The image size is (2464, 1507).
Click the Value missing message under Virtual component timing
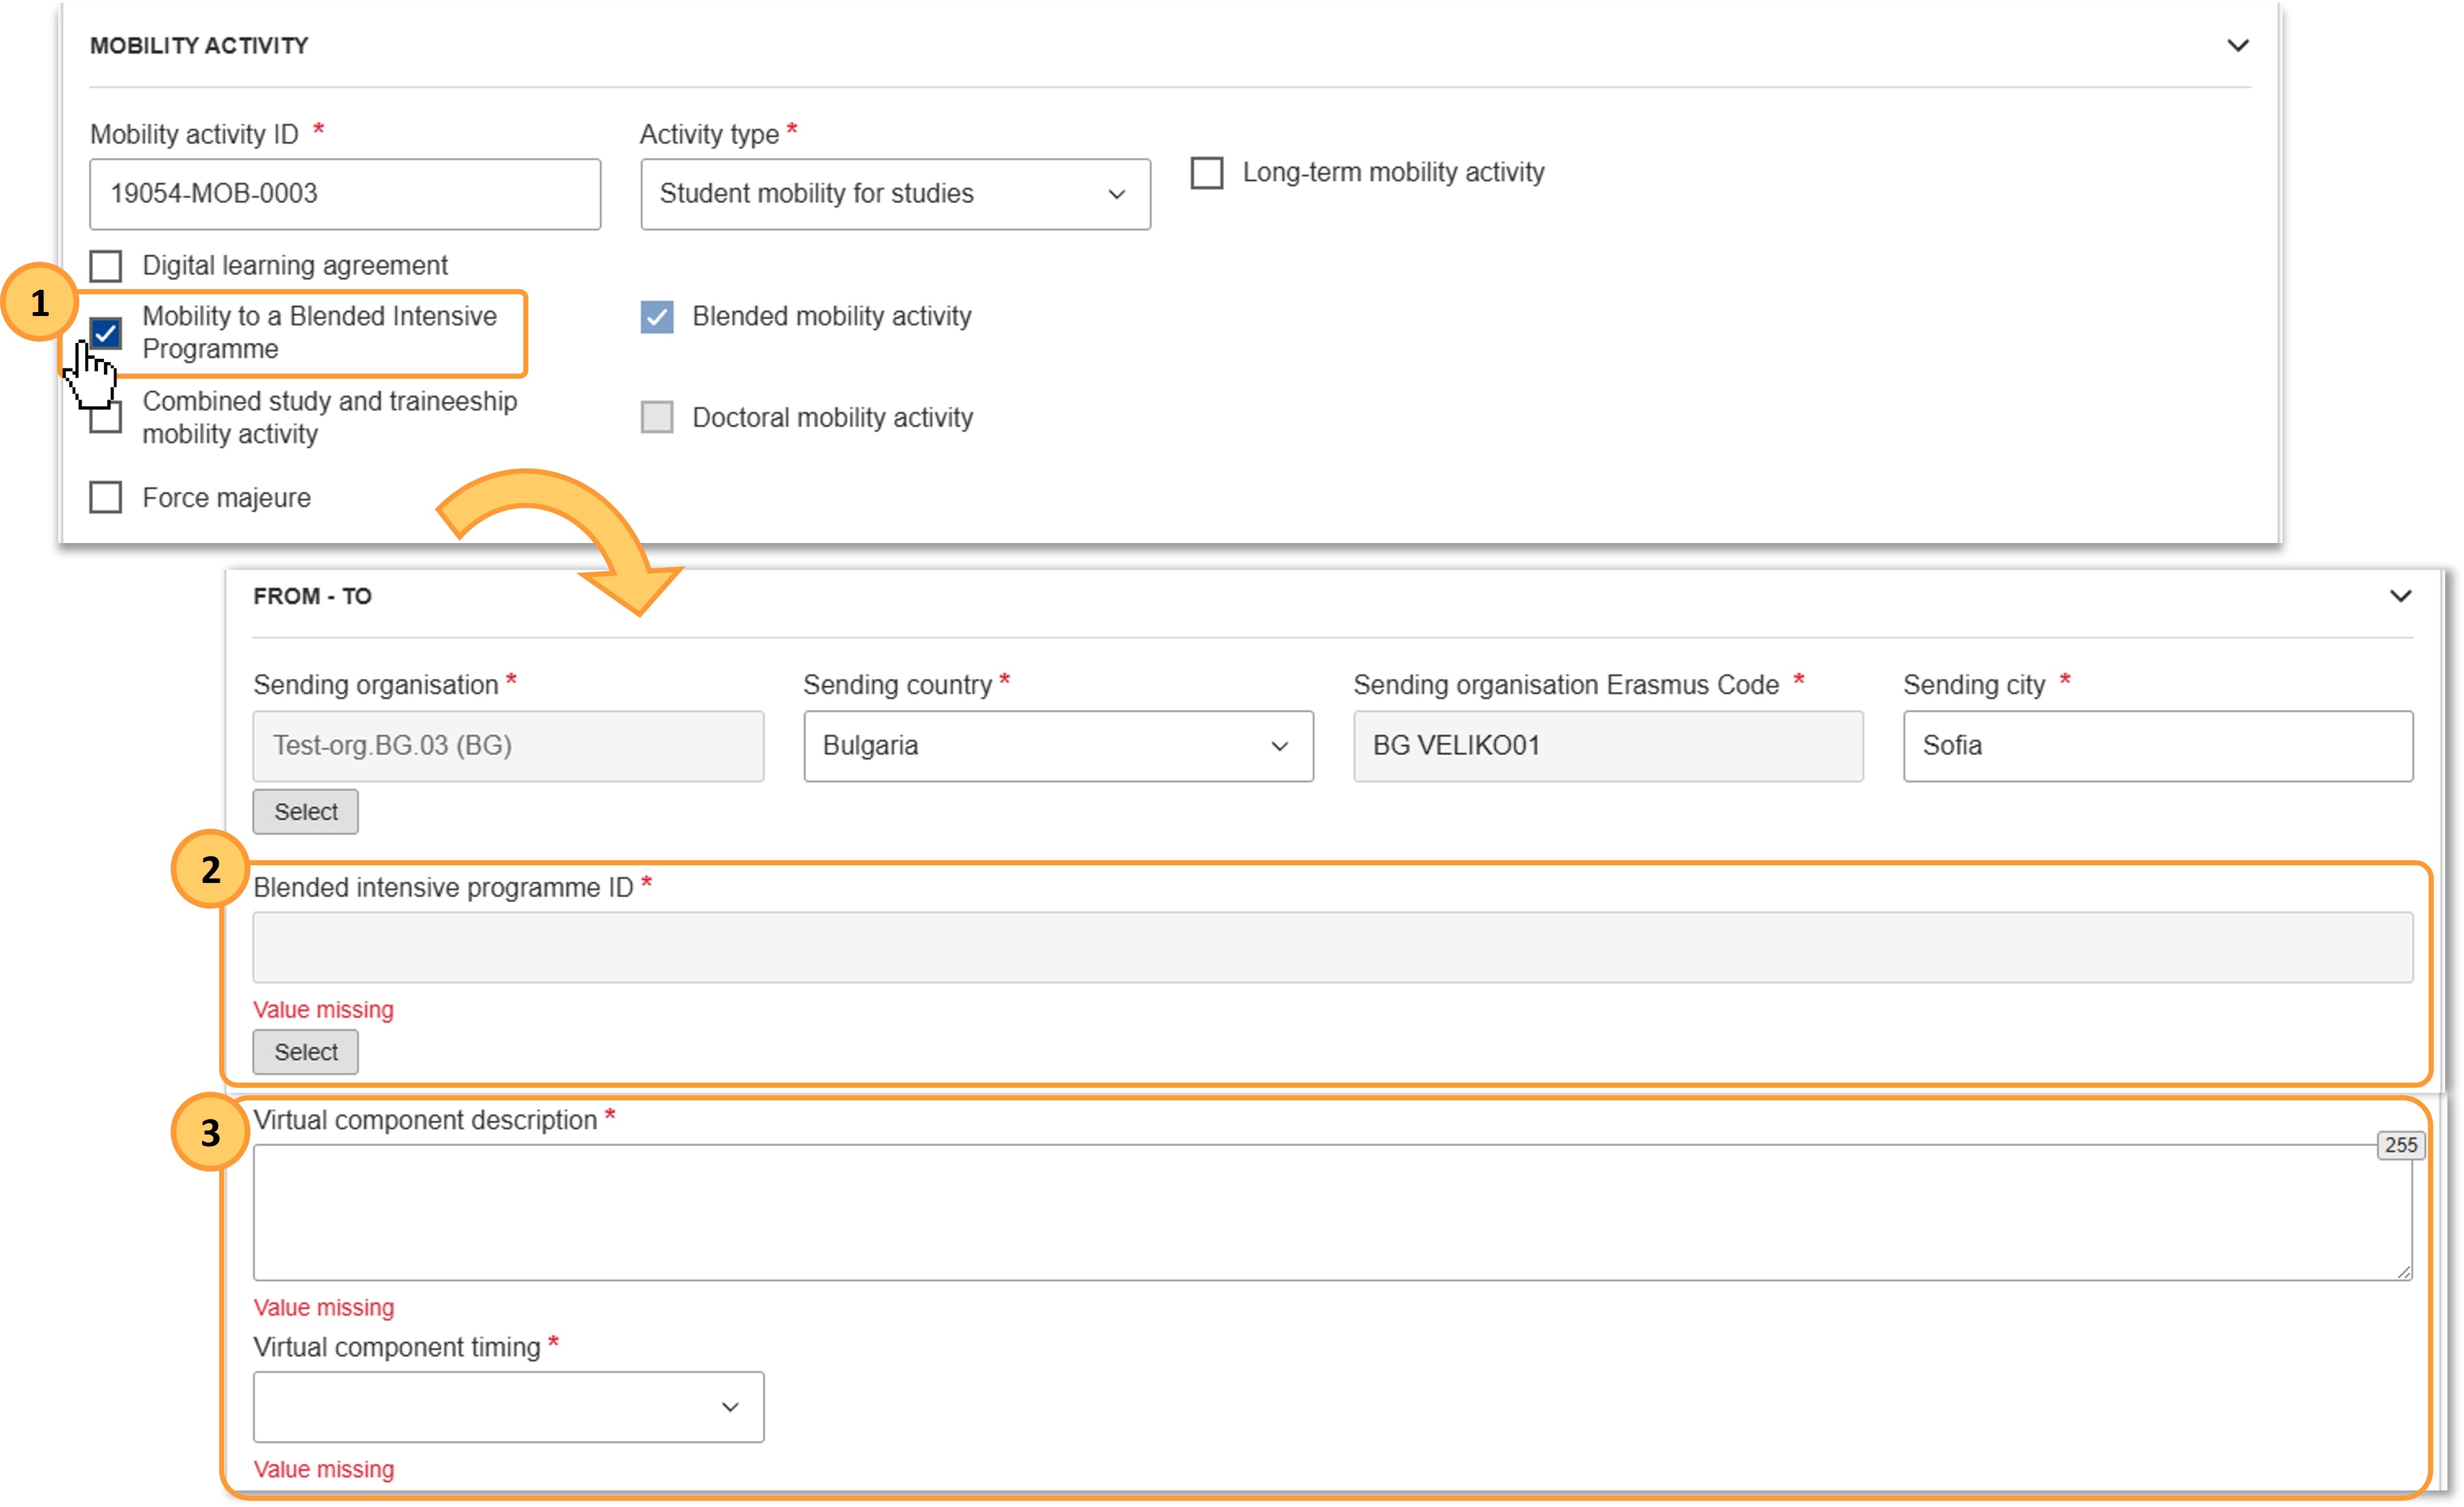[x=323, y=1469]
